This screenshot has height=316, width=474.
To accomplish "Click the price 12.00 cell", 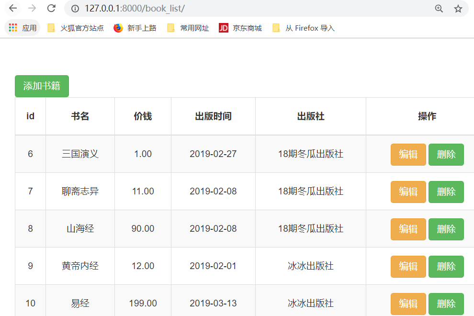I will (143, 266).
